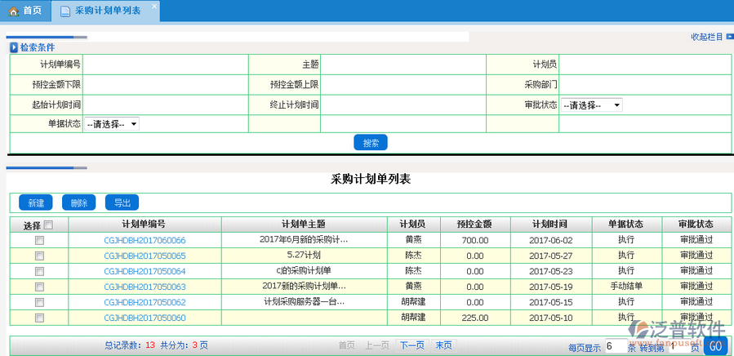Switch to the 首页 tab
Viewport: 734px width, 356px height.
[24, 11]
